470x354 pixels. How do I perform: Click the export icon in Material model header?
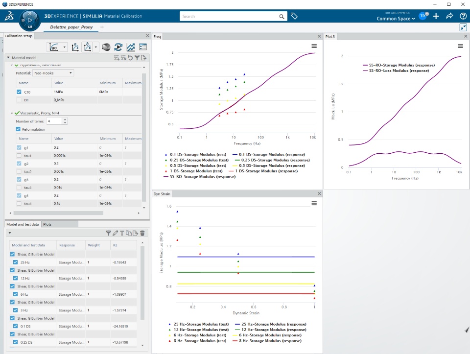pos(143,58)
